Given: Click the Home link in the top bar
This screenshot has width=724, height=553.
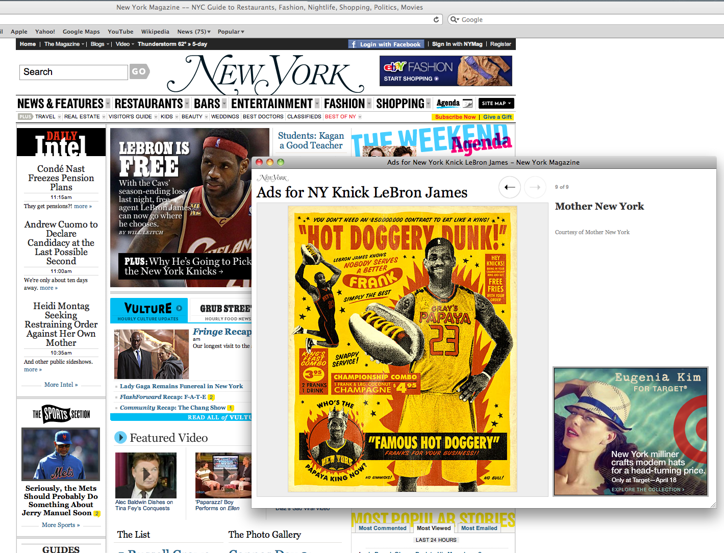Looking at the screenshot, I should [x=28, y=44].
